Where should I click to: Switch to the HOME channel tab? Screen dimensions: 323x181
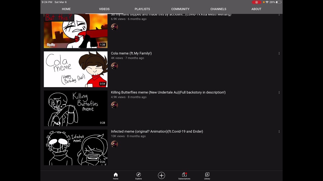pyautogui.click(x=66, y=9)
